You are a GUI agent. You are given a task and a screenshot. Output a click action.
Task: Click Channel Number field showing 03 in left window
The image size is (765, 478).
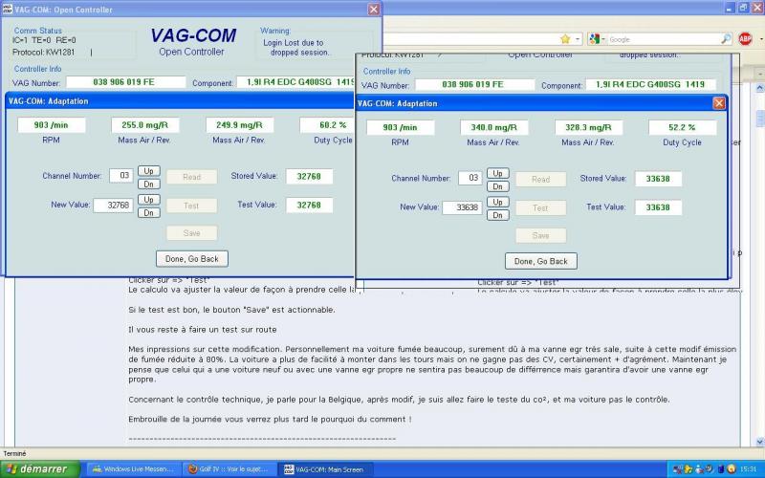[121, 176]
